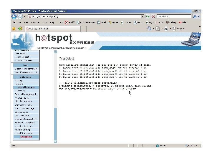Click the red Stop loading icon
The width and height of the screenshot is (212, 159).
pos(153,16)
